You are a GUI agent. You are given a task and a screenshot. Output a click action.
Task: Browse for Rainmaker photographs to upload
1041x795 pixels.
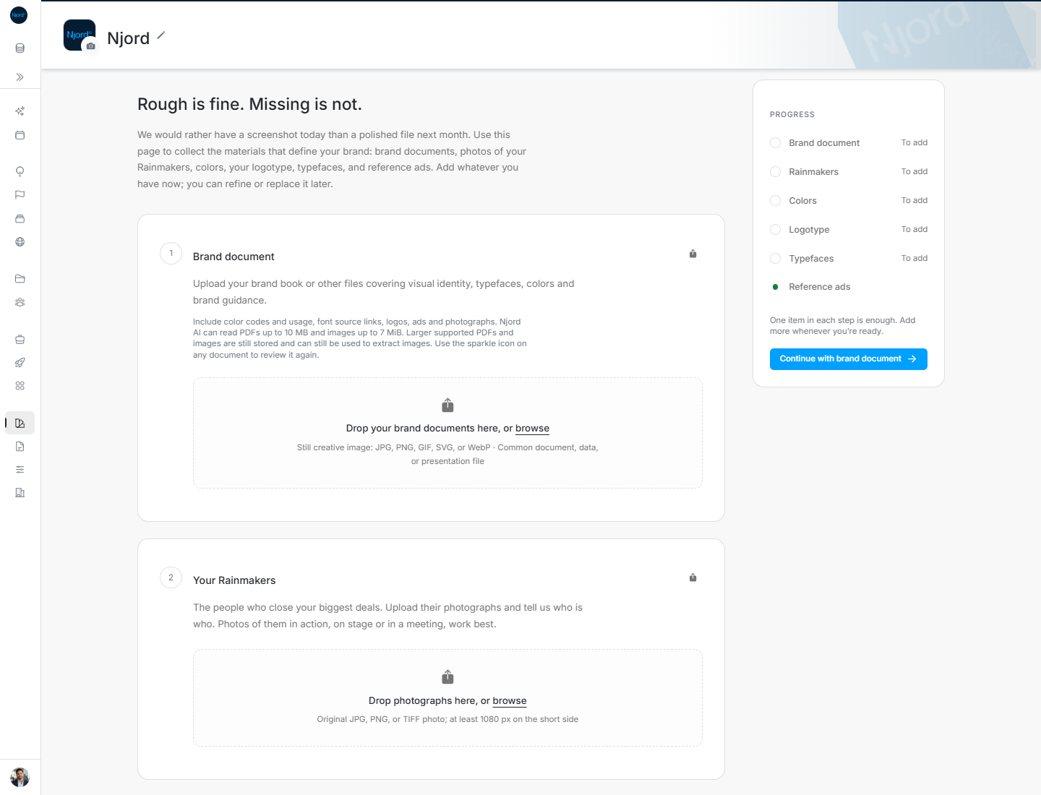tap(510, 701)
